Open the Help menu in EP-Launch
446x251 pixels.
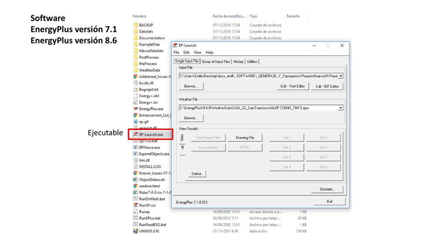coord(209,52)
